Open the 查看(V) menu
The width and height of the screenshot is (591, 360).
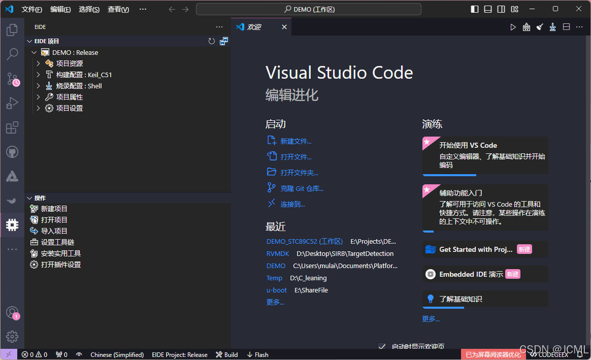click(118, 9)
